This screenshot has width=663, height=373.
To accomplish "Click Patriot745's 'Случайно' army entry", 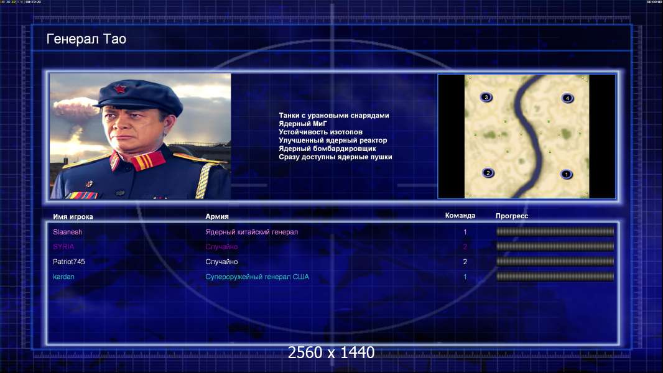I will 221,262.
